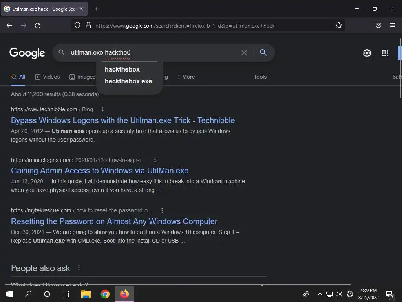Open the More search filters dropdown
The image size is (402, 302).
(x=186, y=77)
